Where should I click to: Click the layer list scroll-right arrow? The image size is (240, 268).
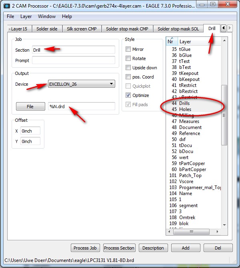(219, 232)
